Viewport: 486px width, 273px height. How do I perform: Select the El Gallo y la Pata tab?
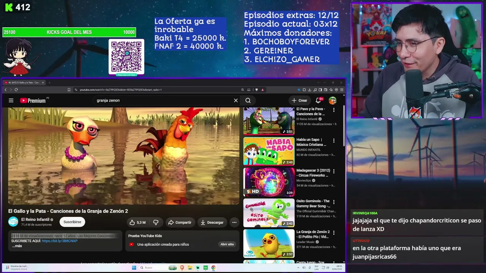tap(24, 82)
